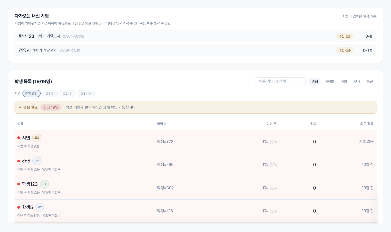
Task: Click the 고1 badge next to 학생123
Action: pyautogui.click(x=44, y=184)
